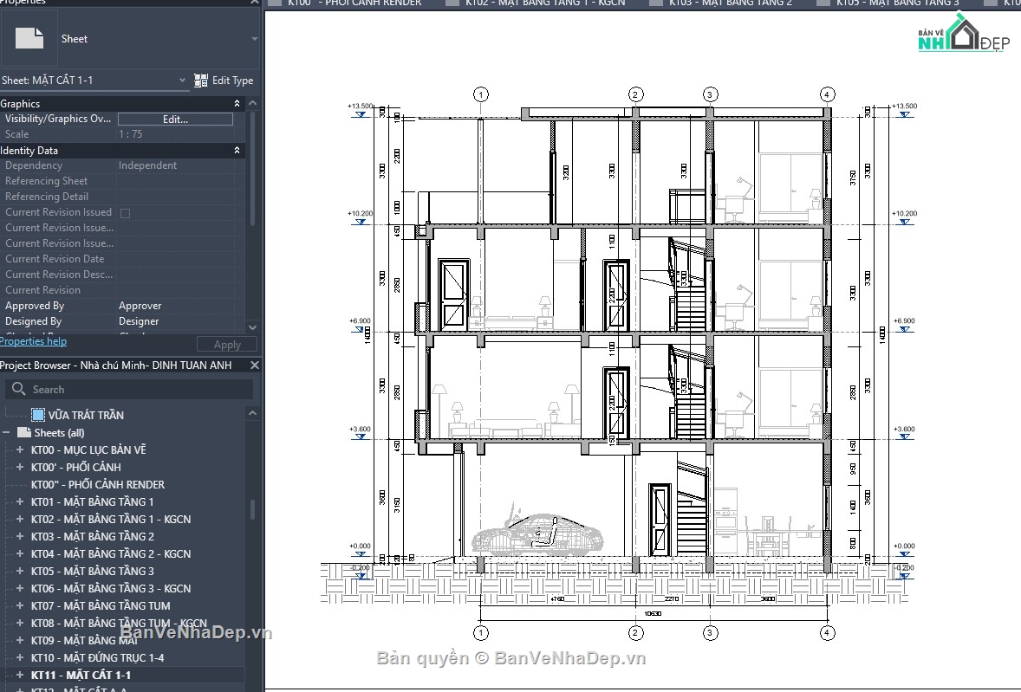Click grid bubble 2 at top of section

click(635, 94)
